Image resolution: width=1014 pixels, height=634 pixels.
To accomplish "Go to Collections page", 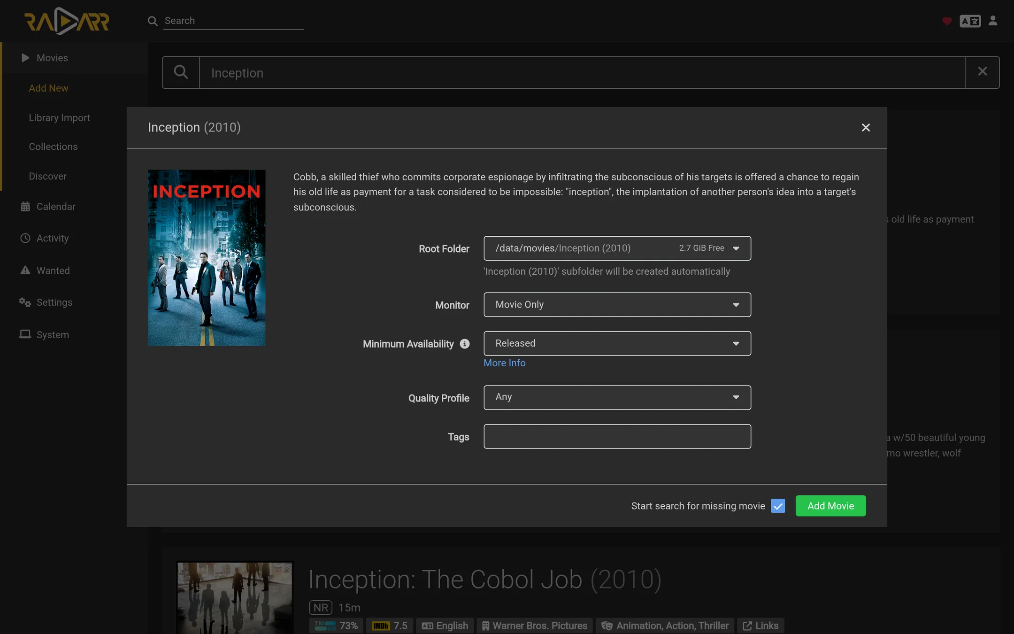I will coord(53,147).
